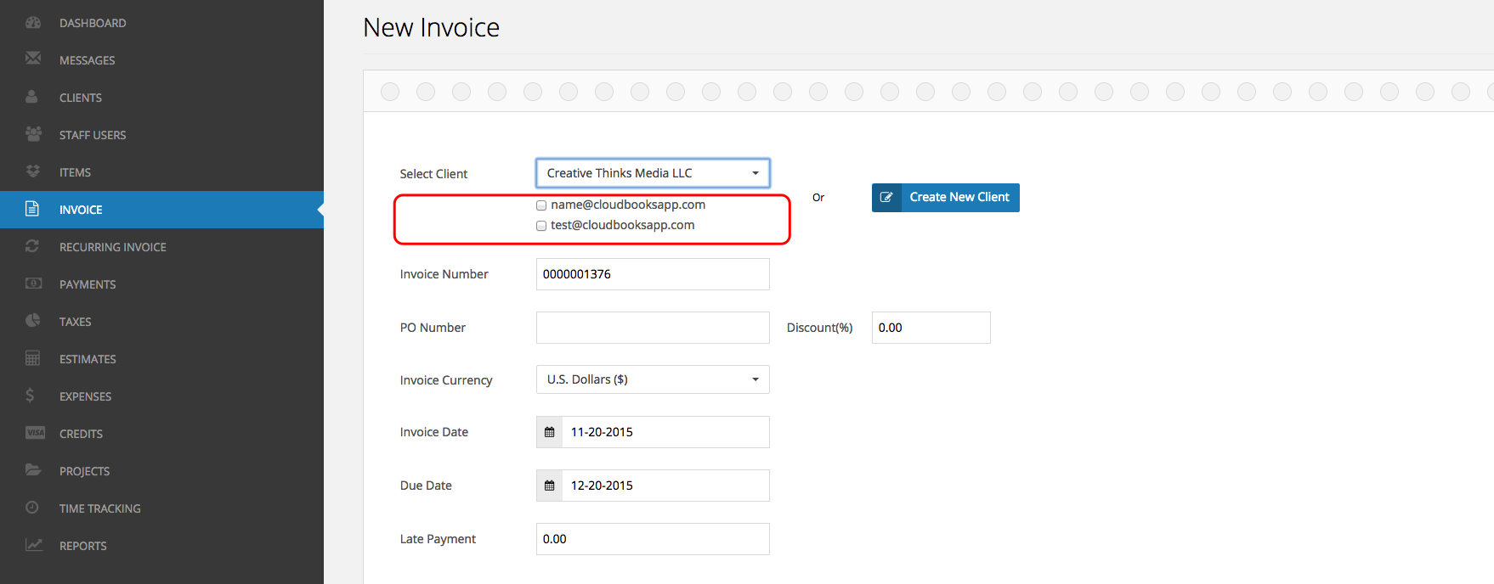
Task: Click the PO Number text field
Action: point(653,328)
